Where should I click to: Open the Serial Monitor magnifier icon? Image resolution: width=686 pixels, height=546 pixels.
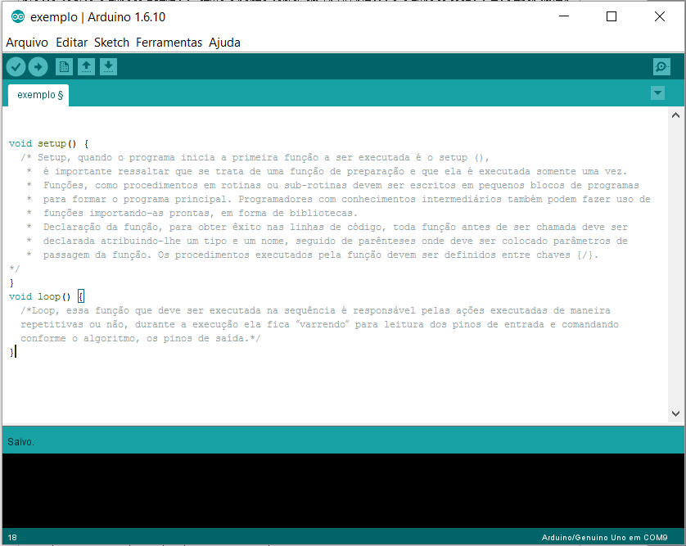pyautogui.click(x=661, y=66)
